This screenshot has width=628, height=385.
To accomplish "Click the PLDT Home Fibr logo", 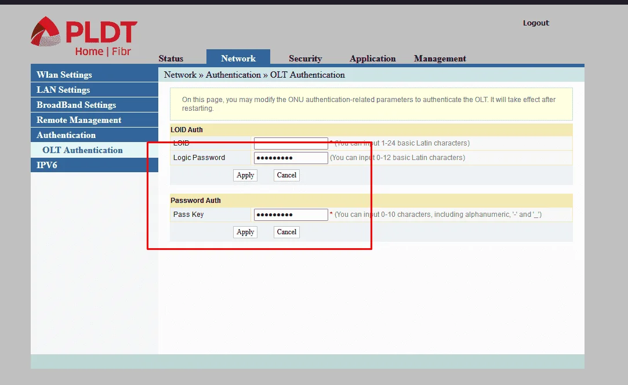I will (x=84, y=37).
